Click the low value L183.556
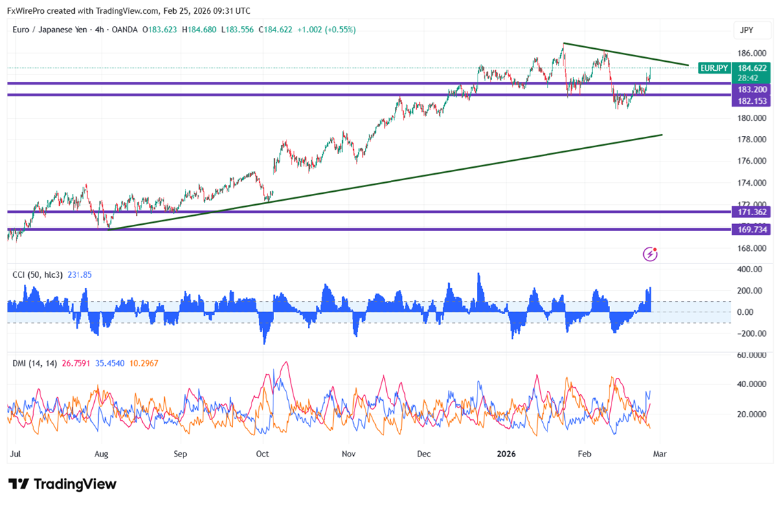This screenshot has height=506, width=784. point(238,30)
